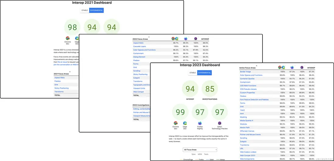Viewport: 334px width, 161px height.
Task: Click Color Spaces row's 52.5% value in 2022
Action: coord(206,50)
